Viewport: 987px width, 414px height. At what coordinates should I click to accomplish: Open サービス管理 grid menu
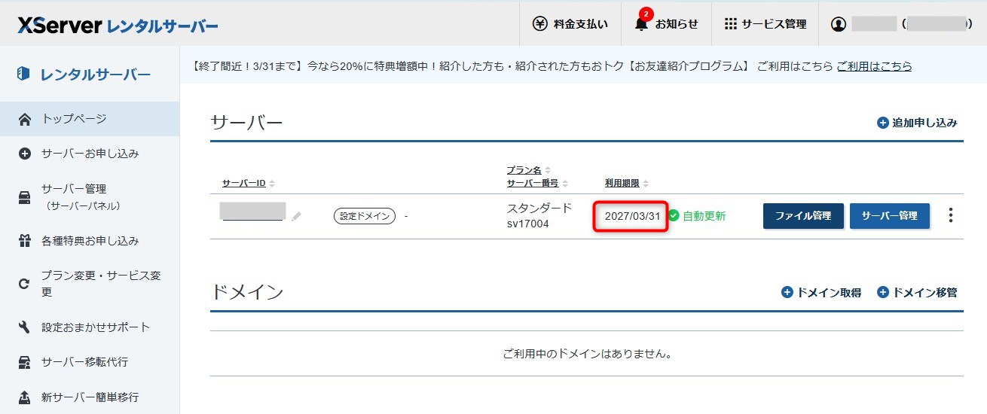pos(765,24)
